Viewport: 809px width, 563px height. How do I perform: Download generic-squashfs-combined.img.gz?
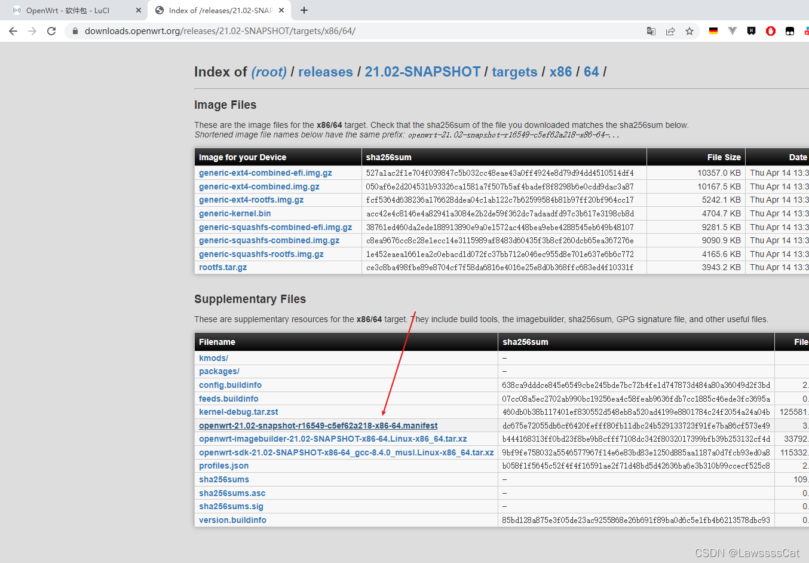(269, 240)
